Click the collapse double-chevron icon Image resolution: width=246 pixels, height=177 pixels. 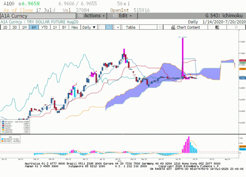pos(160,27)
